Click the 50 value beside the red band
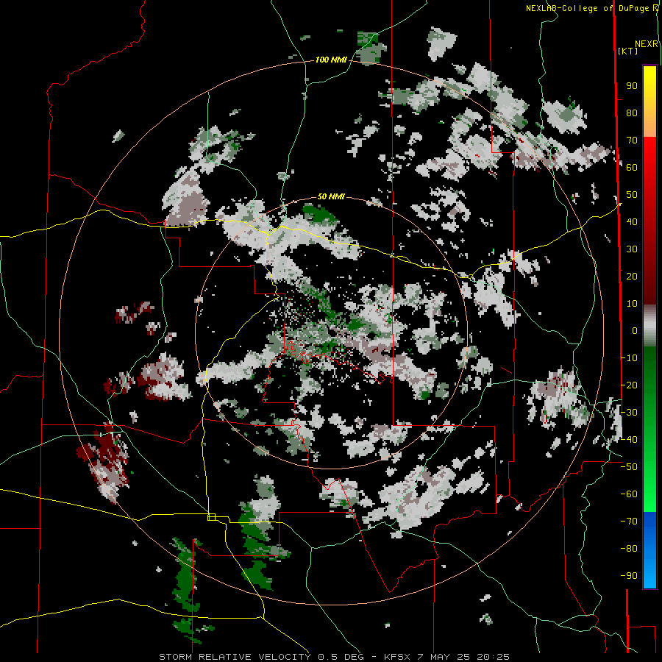 632,195
